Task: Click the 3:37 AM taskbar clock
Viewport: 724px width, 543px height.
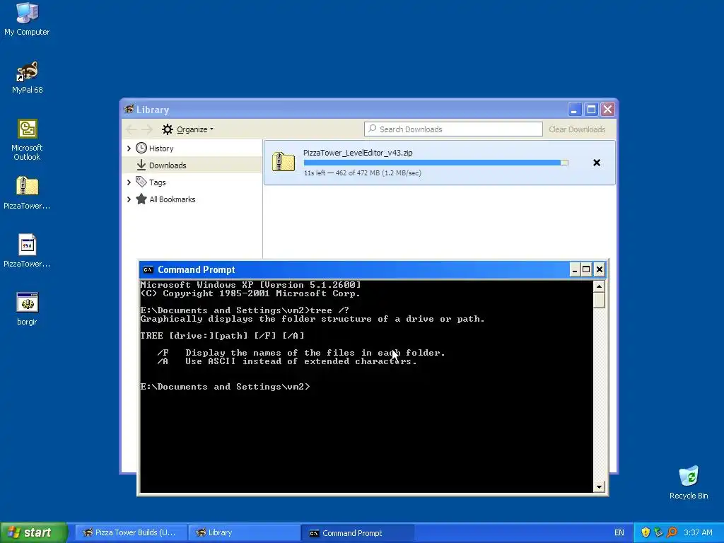Action: pos(698,532)
